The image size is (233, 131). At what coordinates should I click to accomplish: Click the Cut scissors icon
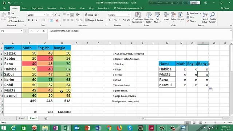[9, 13]
